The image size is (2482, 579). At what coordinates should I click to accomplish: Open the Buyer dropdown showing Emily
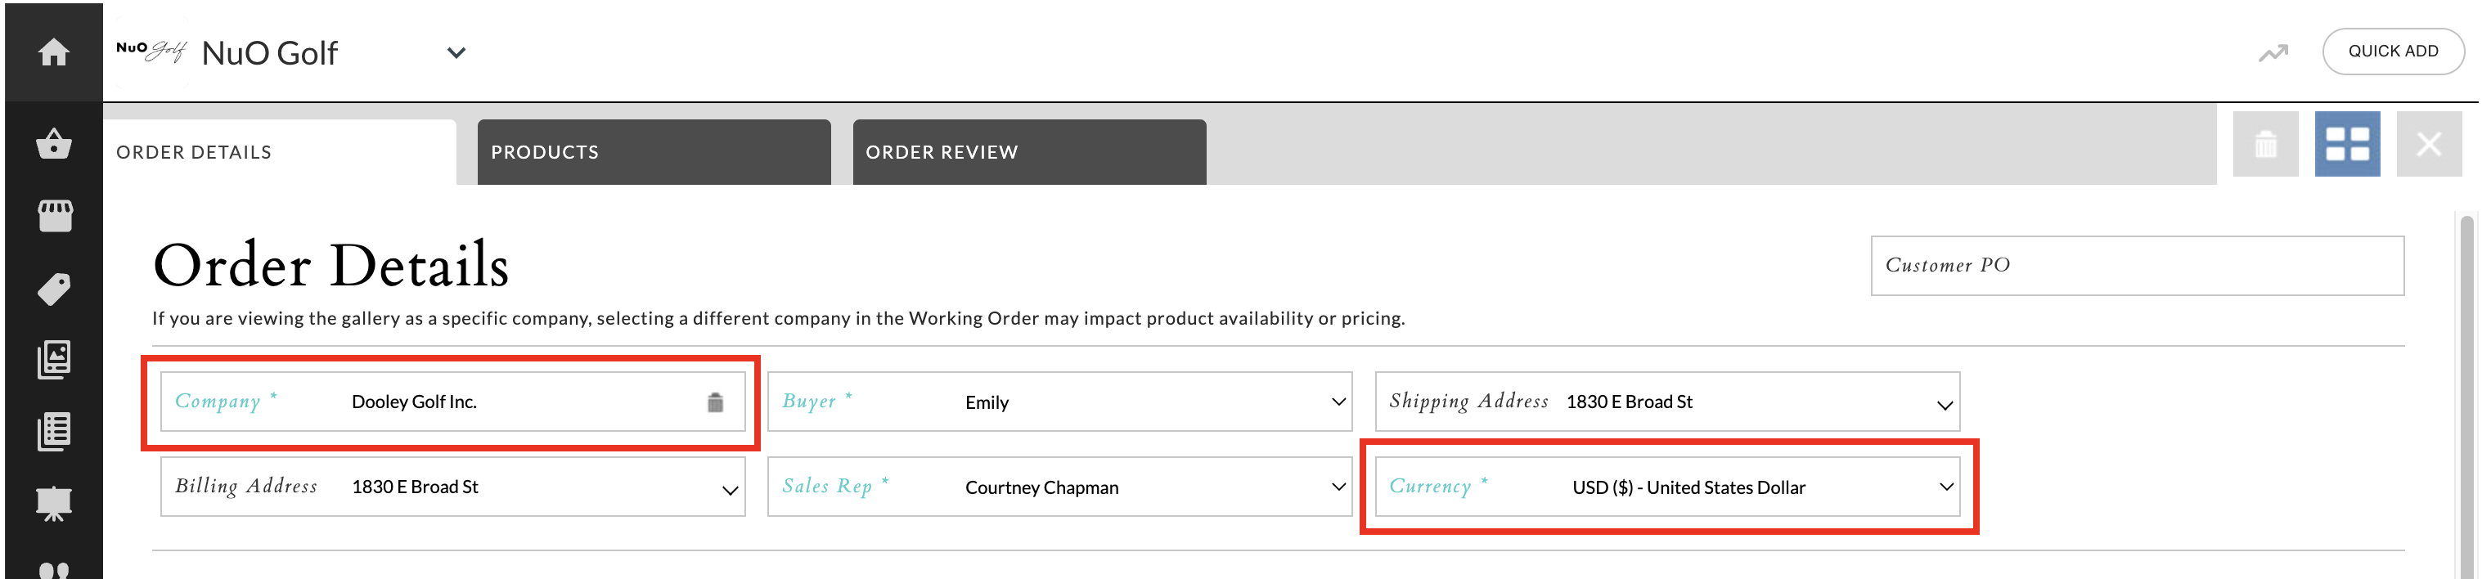(x=1338, y=402)
